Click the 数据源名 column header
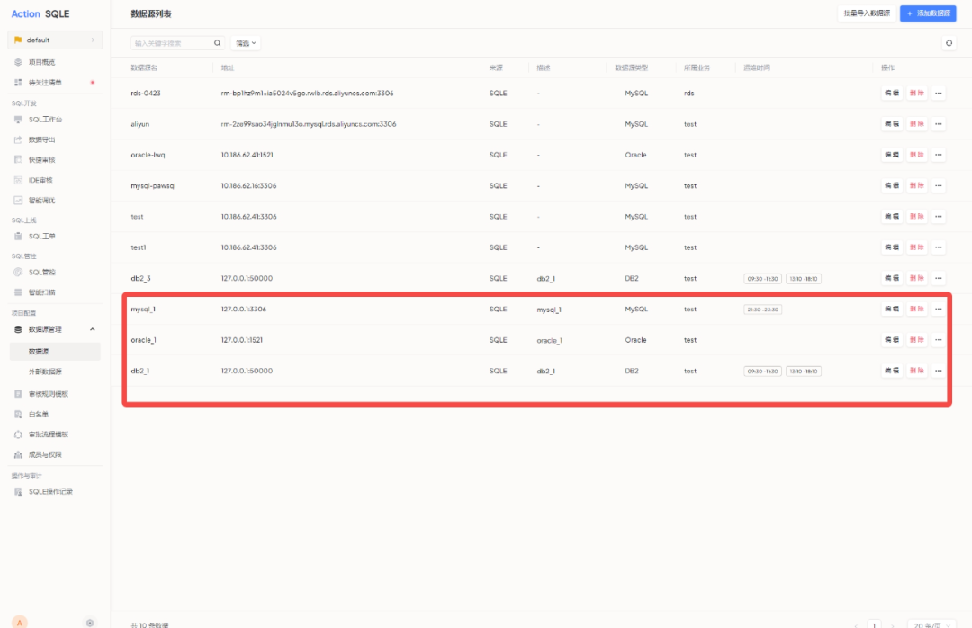Image resolution: width=972 pixels, height=628 pixels. [x=144, y=67]
